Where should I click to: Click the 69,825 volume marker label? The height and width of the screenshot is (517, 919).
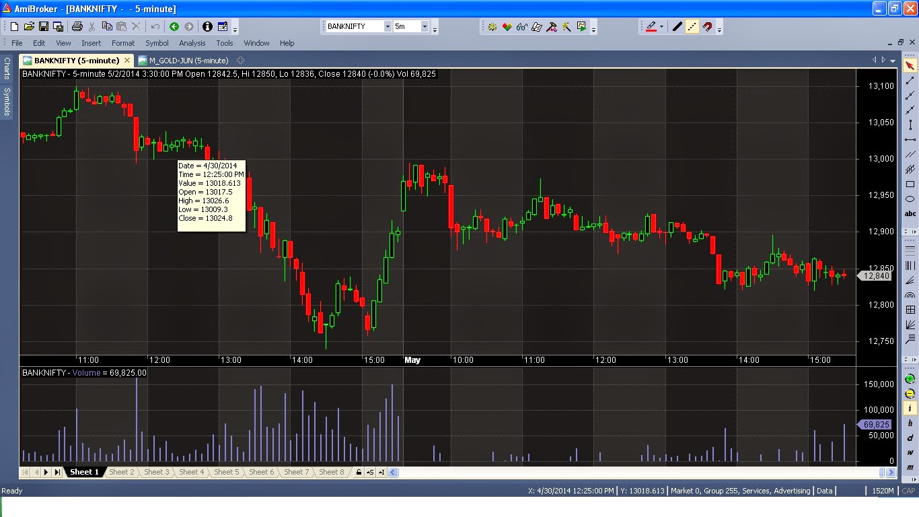point(875,425)
